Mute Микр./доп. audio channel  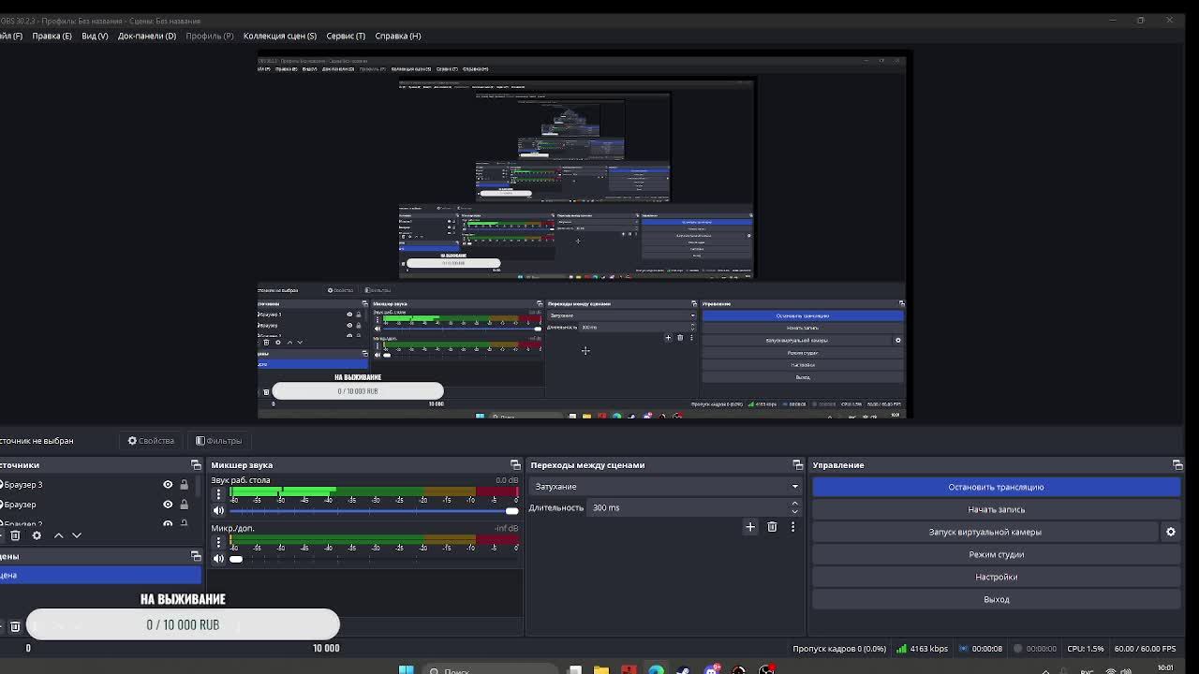coord(218,559)
